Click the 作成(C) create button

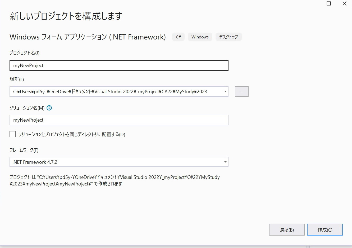coord(325,230)
